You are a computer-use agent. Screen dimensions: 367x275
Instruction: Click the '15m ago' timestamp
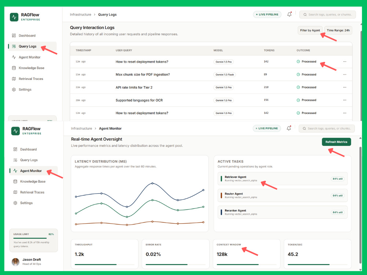coord(80,74)
